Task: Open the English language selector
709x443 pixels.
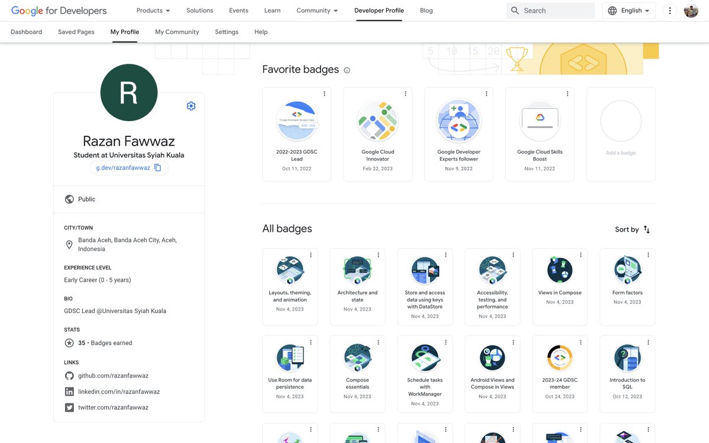Action: tap(629, 11)
